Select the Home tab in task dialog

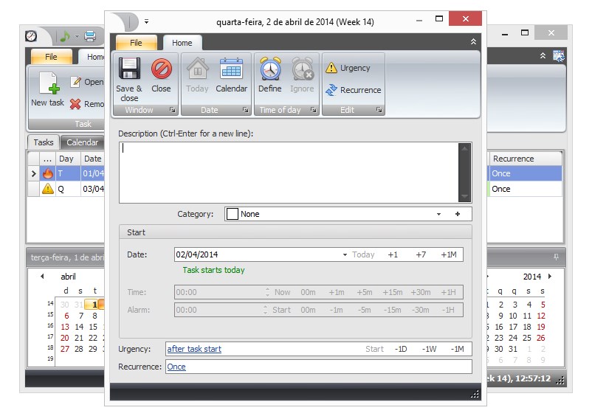click(x=182, y=43)
